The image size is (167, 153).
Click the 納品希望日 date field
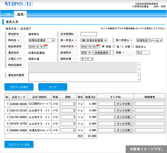click(36, 47)
